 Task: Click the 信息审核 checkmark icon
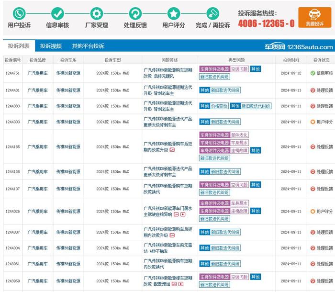coord(57,13)
